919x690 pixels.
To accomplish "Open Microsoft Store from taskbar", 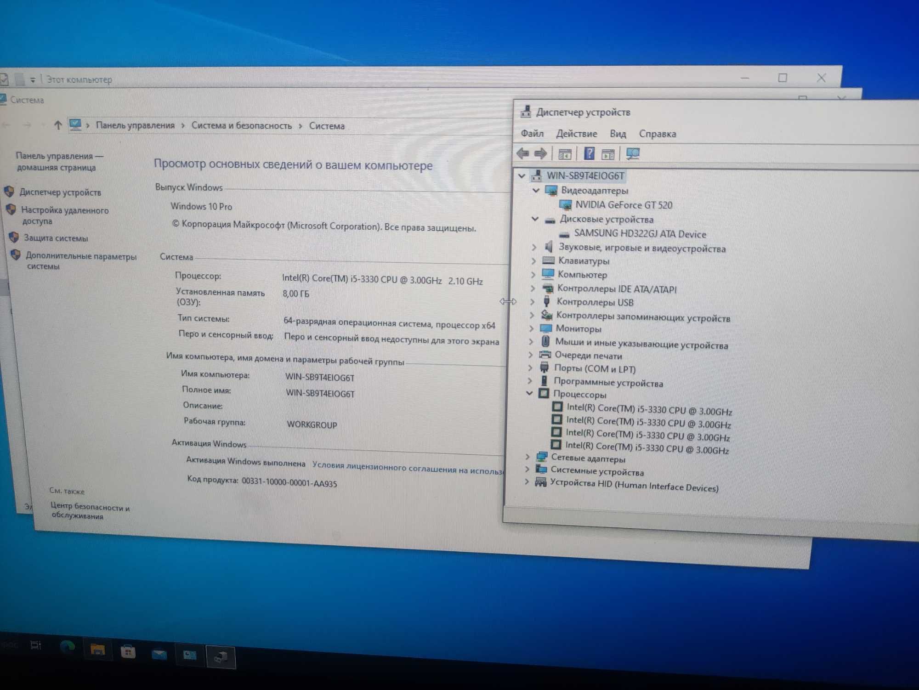I will (128, 652).
